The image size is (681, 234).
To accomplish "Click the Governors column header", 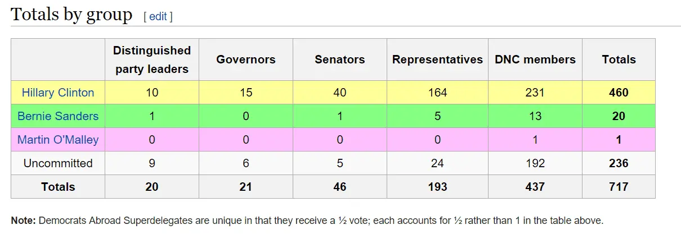I will point(246,59).
